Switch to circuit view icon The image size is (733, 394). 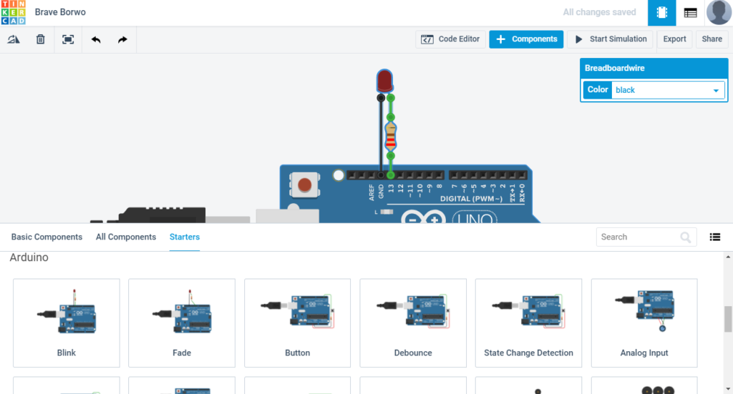coord(661,13)
